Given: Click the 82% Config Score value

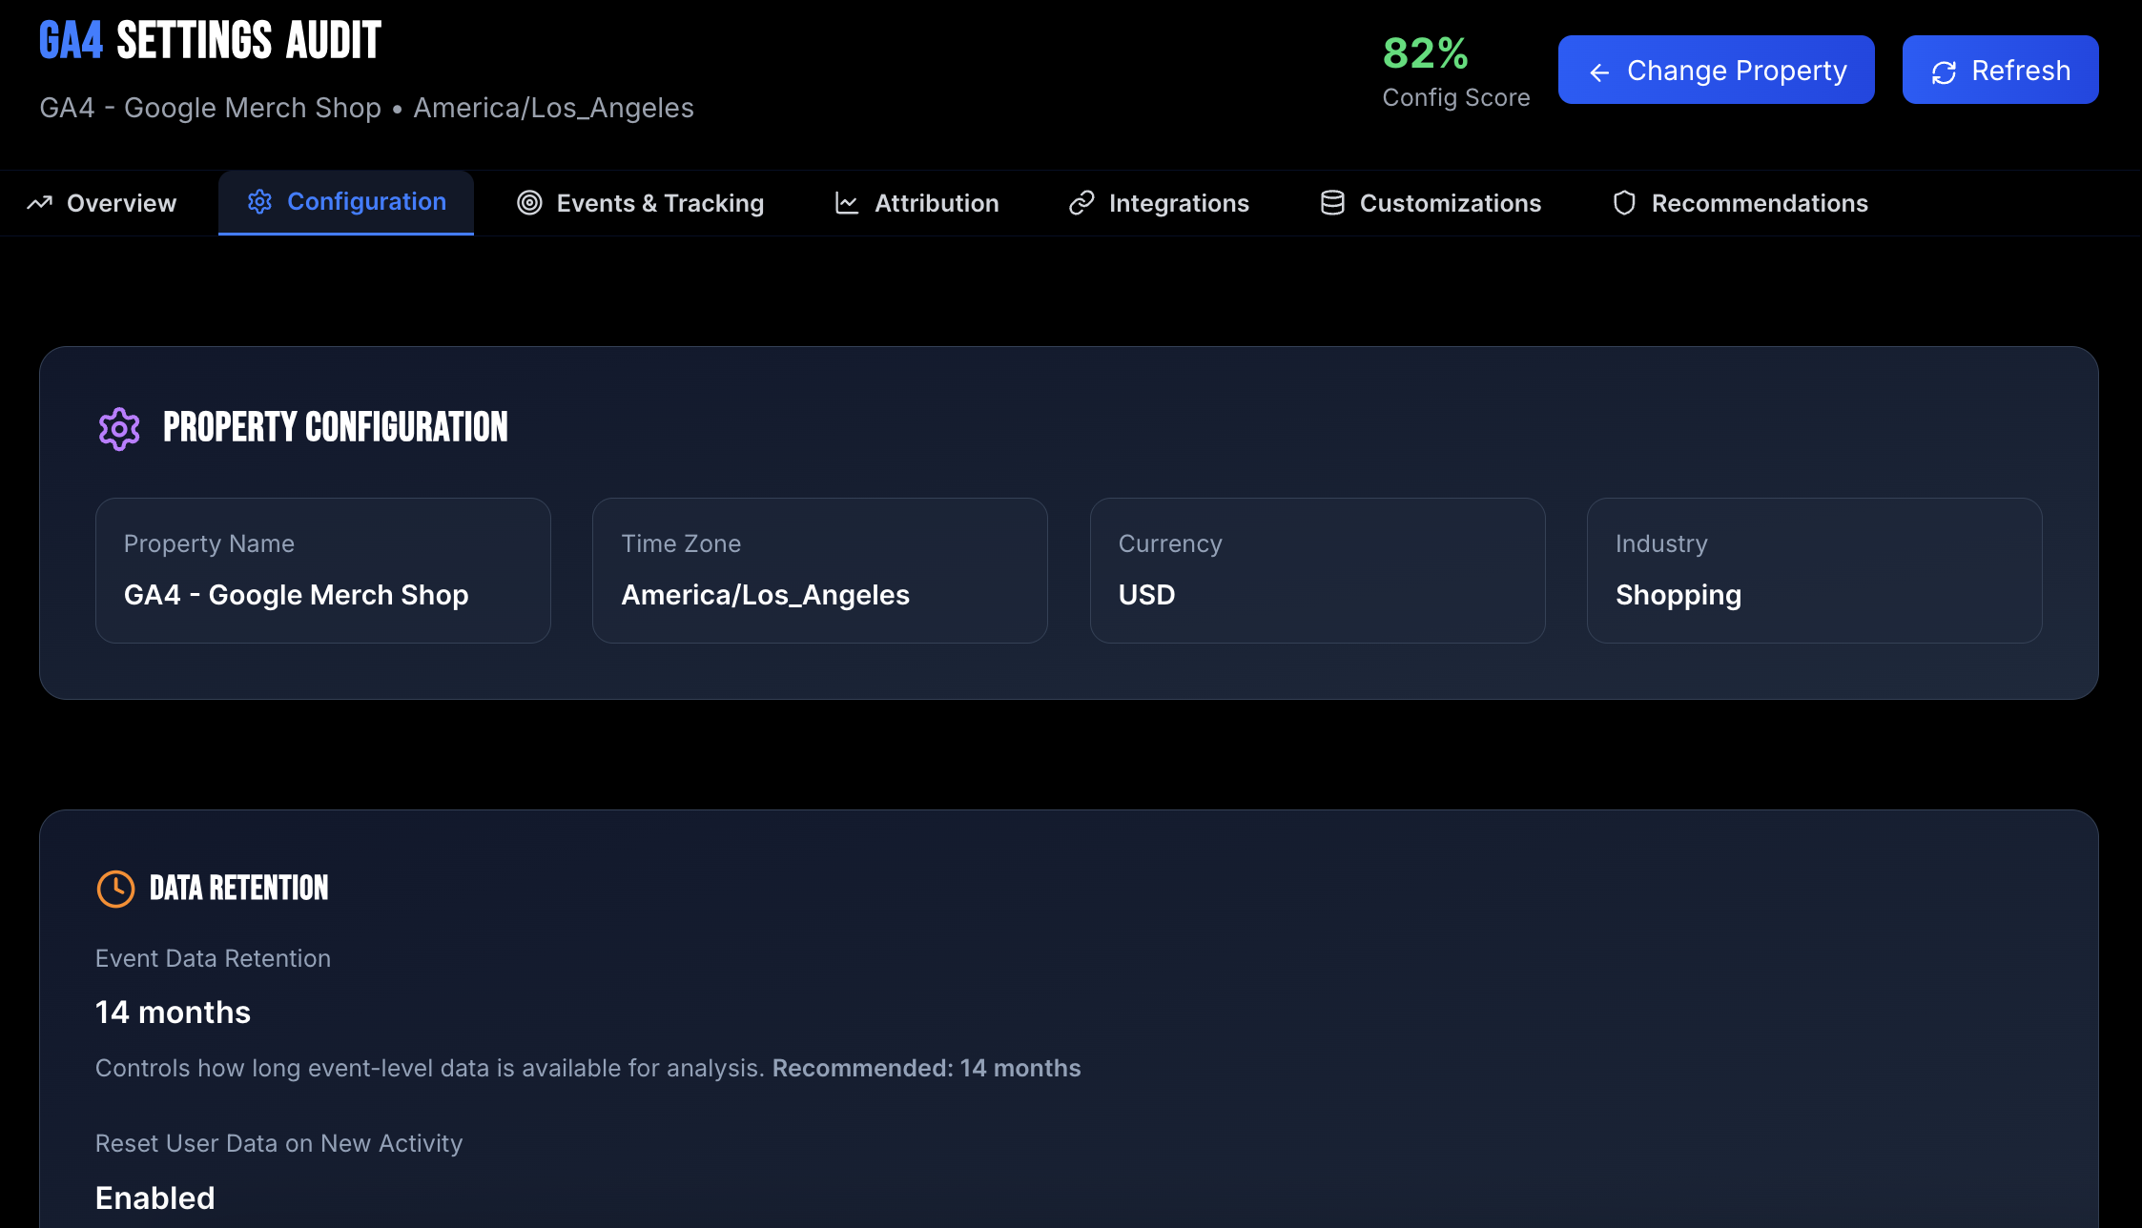Looking at the screenshot, I should (x=1425, y=53).
